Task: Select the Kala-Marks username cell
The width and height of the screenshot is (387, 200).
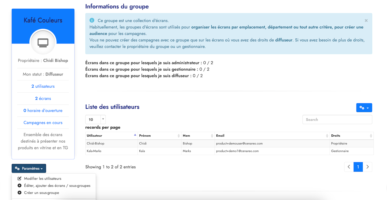Action: point(111,151)
